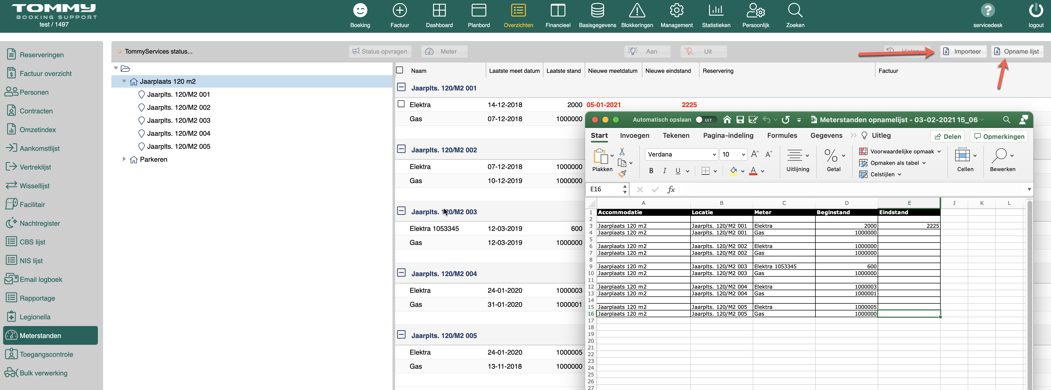Open the Persoonlijk user-settings icon
1051x390 pixels.
[756, 11]
